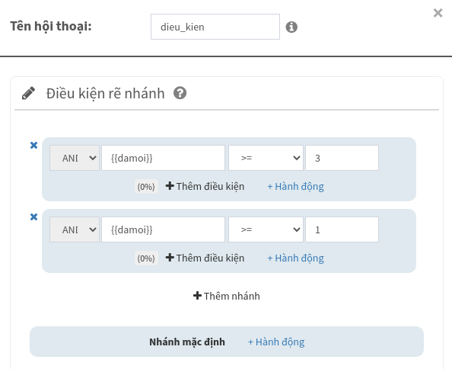Remove the second branch with its blue X
The width and height of the screenshot is (452, 369).
click(x=33, y=217)
